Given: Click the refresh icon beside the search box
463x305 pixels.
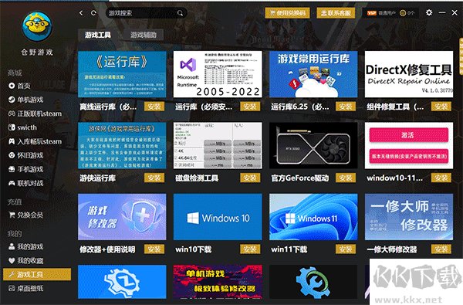Looking at the screenshot, I should pyautogui.click(x=93, y=13).
